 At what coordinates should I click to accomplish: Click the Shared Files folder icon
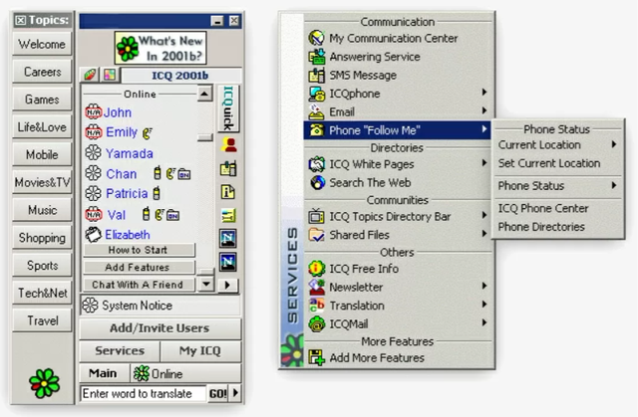click(317, 235)
